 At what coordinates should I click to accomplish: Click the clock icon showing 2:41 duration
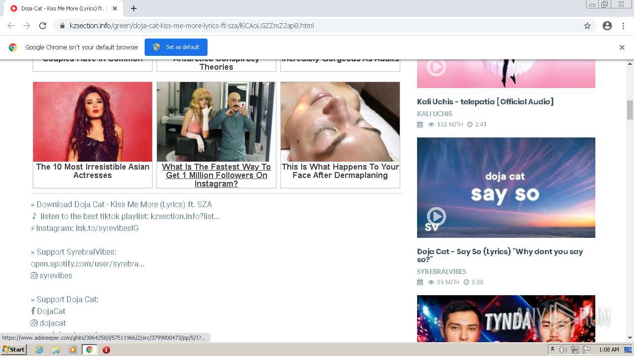click(470, 125)
